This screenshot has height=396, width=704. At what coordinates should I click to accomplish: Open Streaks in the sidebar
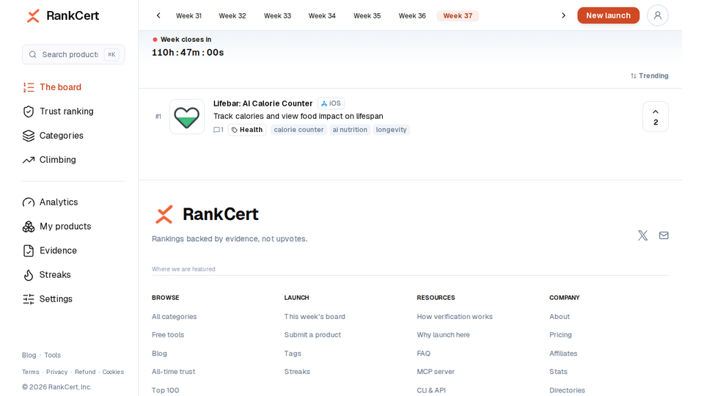click(47, 275)
